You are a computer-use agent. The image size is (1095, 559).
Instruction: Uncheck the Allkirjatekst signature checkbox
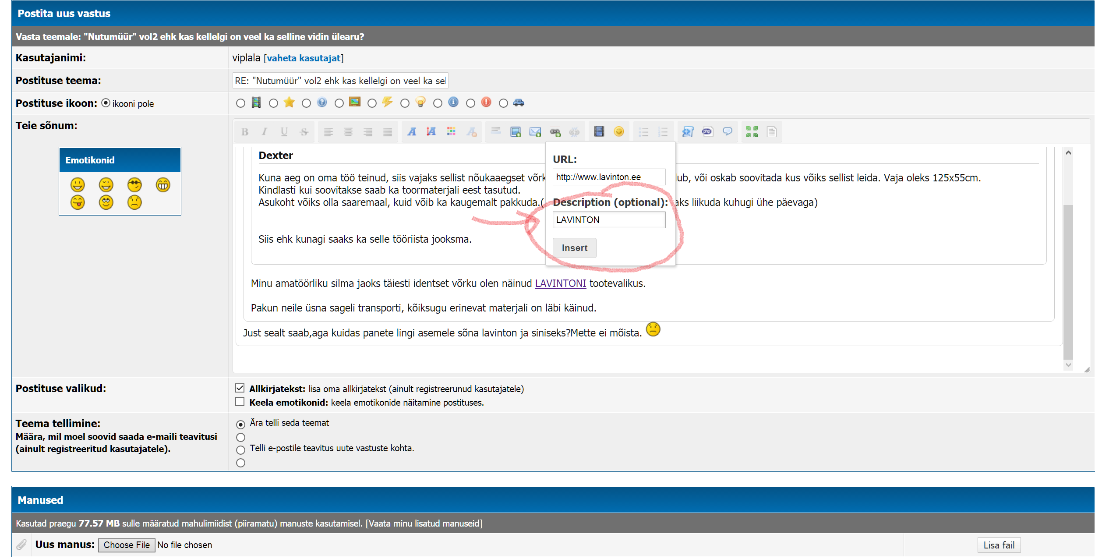(240, 388)
